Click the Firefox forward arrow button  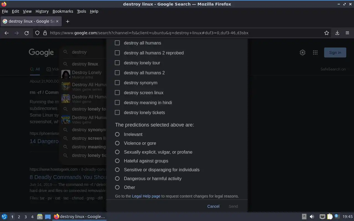click(x=17, y=33)
